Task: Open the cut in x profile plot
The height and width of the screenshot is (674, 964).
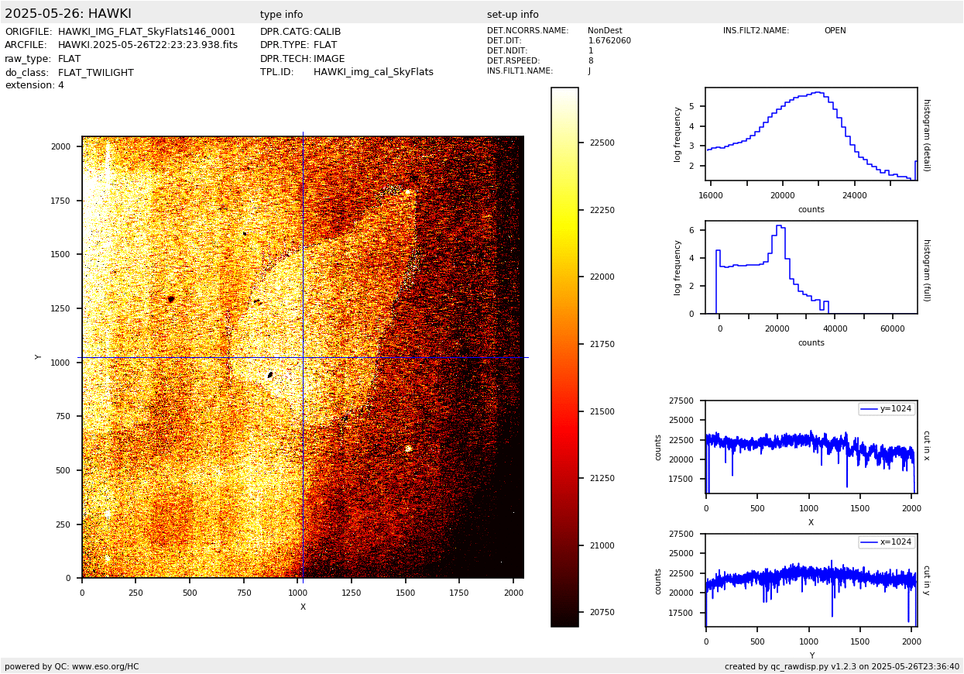Action: [x=811, y=448]
